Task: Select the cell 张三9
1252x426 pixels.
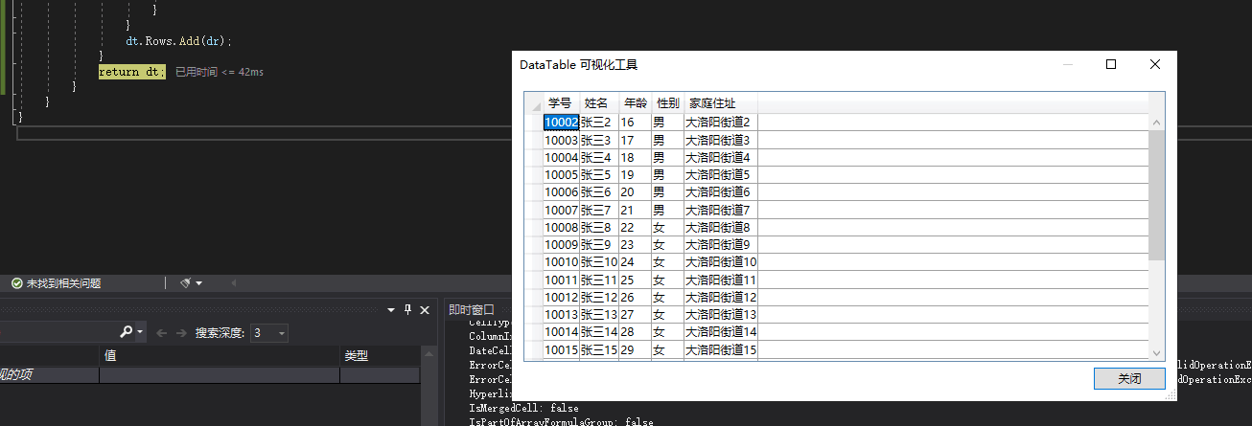Action: 599,245
